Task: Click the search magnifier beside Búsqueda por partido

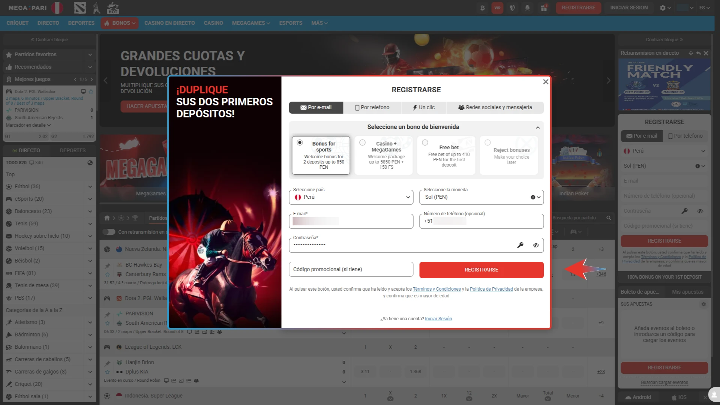Action: coord(609,217)
